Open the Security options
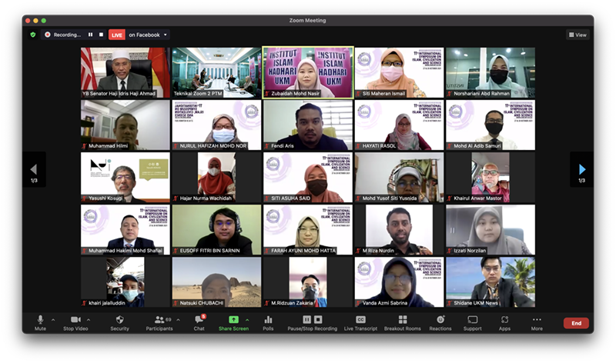 click(119, 321)
